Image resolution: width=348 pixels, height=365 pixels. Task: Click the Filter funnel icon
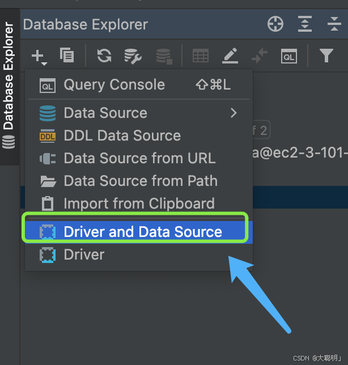click(326, 56)
